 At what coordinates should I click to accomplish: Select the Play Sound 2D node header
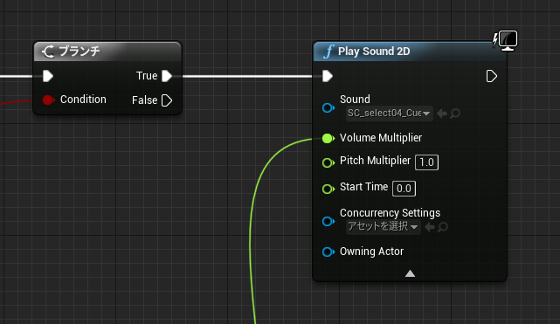point(410,52)
